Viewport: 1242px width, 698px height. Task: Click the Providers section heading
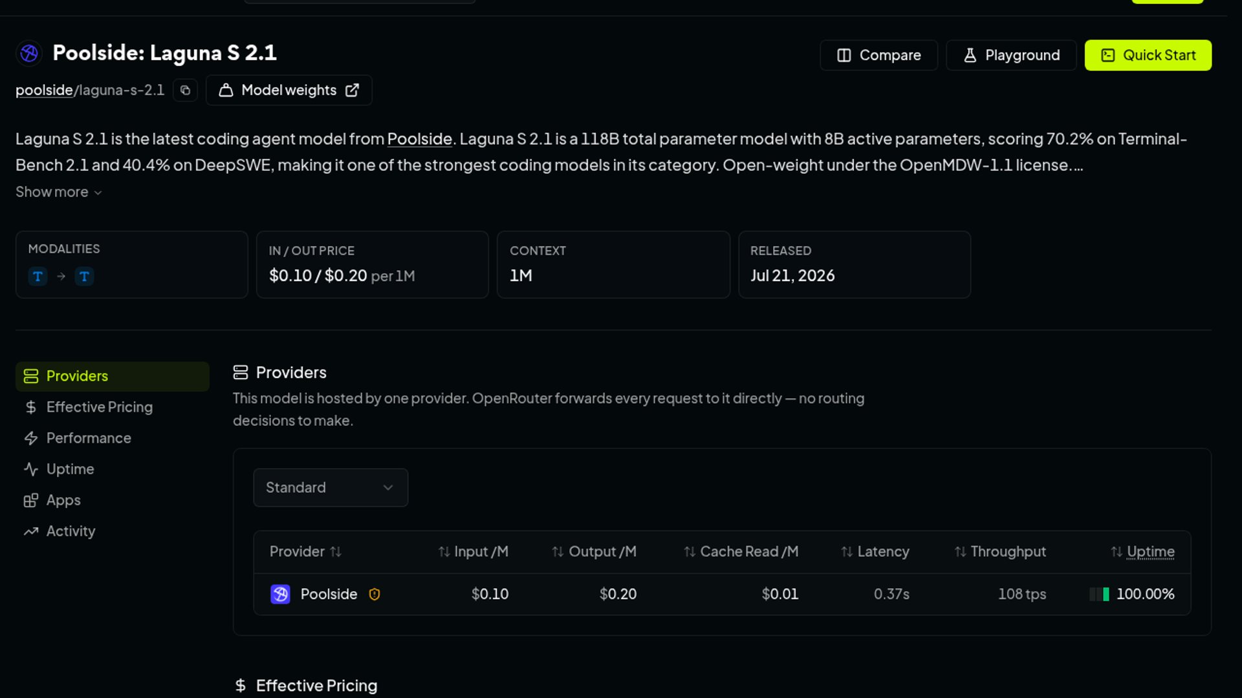coord(291,372)
